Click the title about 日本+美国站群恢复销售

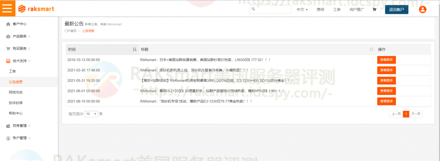[x=205, y=60]
